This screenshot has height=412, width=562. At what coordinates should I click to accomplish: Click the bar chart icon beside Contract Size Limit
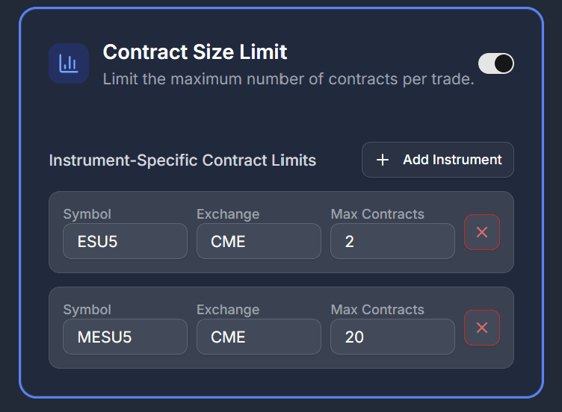[x=69, y=63]
